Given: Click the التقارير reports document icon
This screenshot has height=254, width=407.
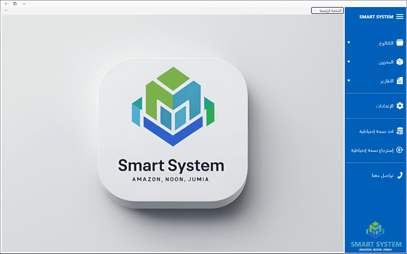Looking at the screenshot, I should pos(400,81).
